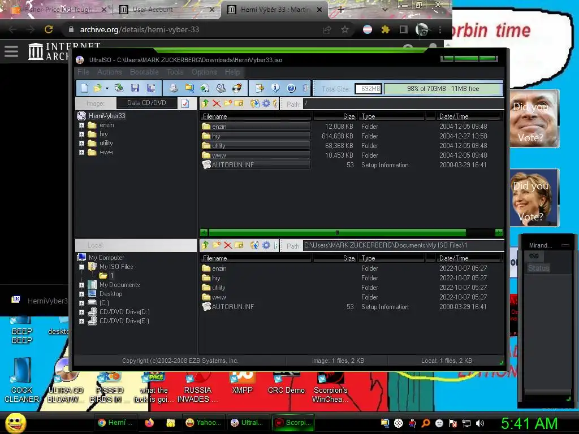The image size is (579, 434).
Task: Open the Data CD/DVD image type selector
Action: click(x=146, y=103)
